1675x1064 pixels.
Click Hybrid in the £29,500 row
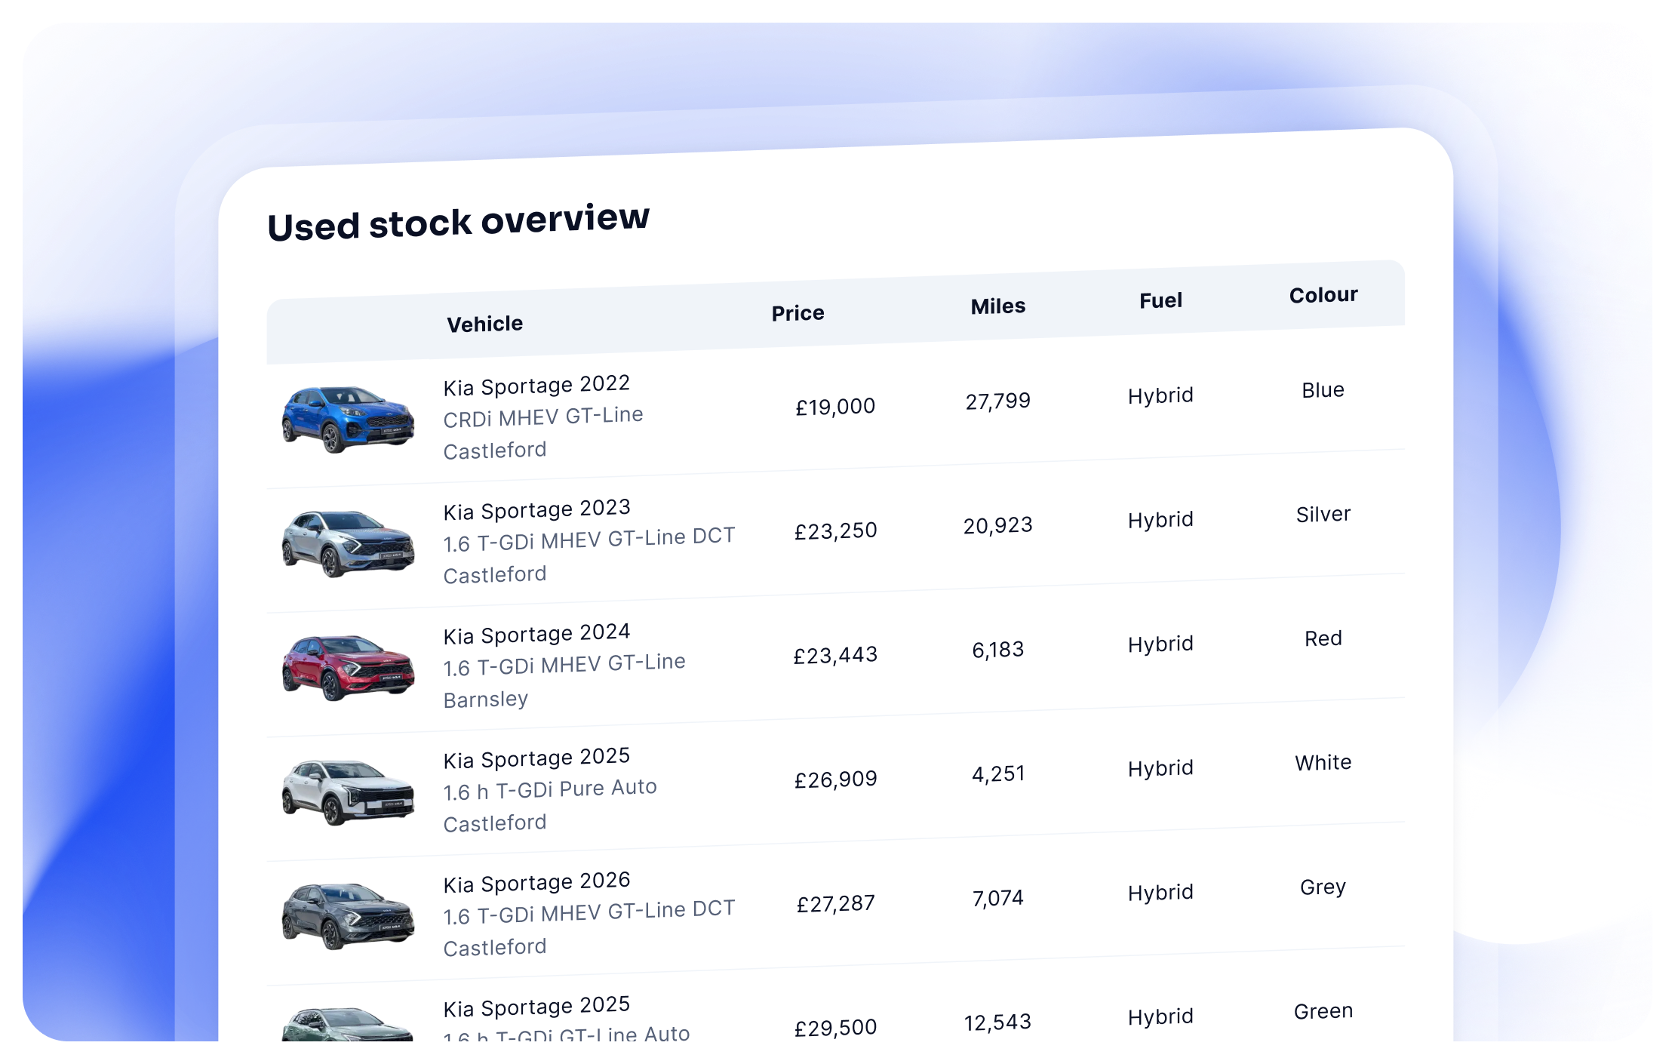[x=1160, y=1016]
